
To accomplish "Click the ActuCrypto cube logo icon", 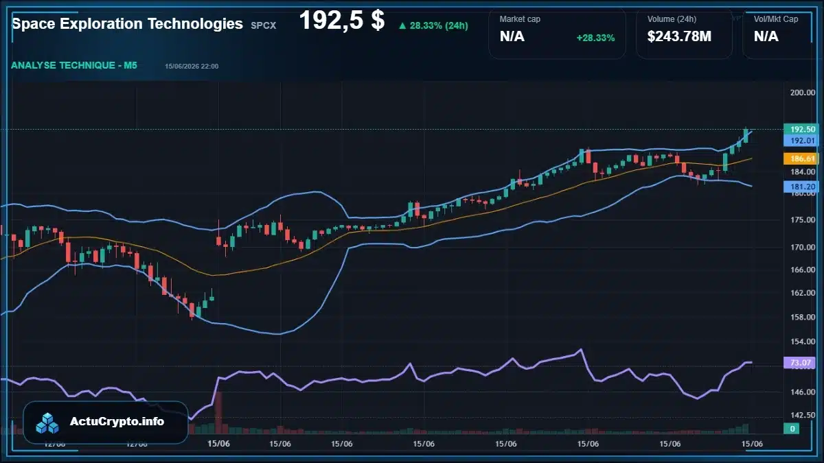I will pyautogui.click(x=48, y=423).
